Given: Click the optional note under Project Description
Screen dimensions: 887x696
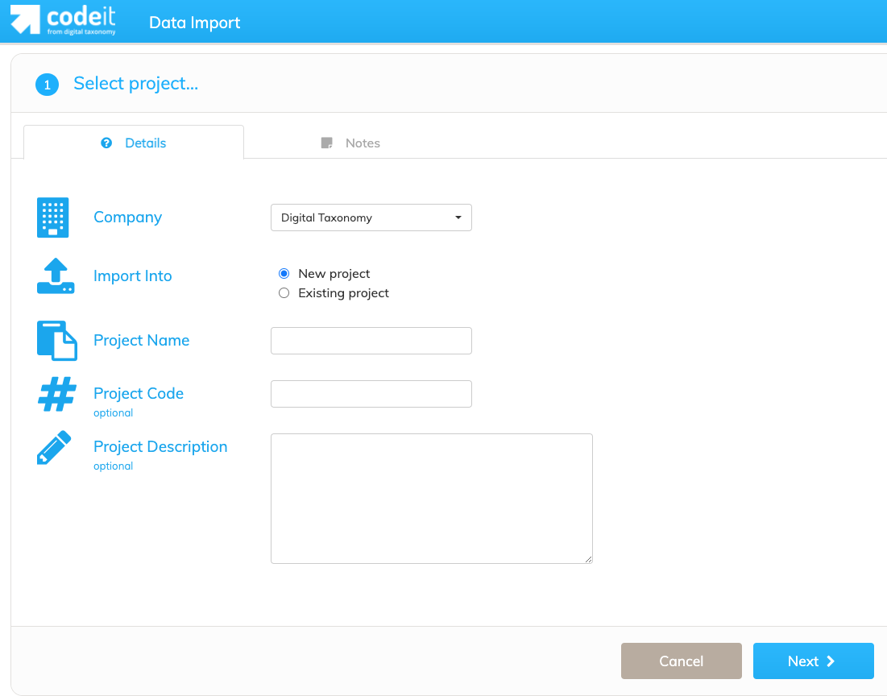Looking at the screenshot, I should coord(113,466).
